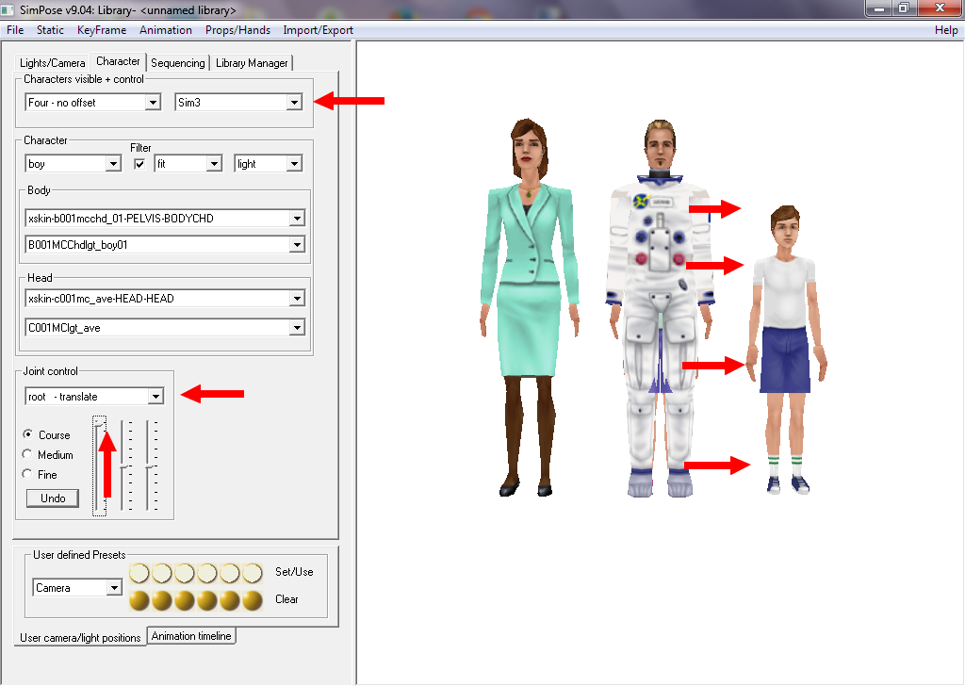
Task: Switch to the Library Manager tab
Action: pos(252,63)
